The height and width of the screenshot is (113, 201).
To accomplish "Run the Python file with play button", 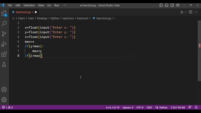I will pos(182,12).
